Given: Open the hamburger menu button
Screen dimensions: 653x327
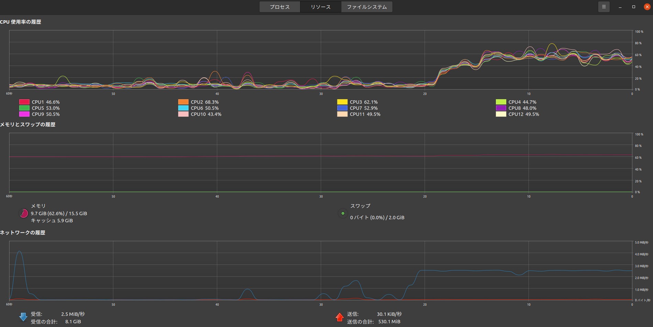Looking at the screenshot, I should pos(604,7).
